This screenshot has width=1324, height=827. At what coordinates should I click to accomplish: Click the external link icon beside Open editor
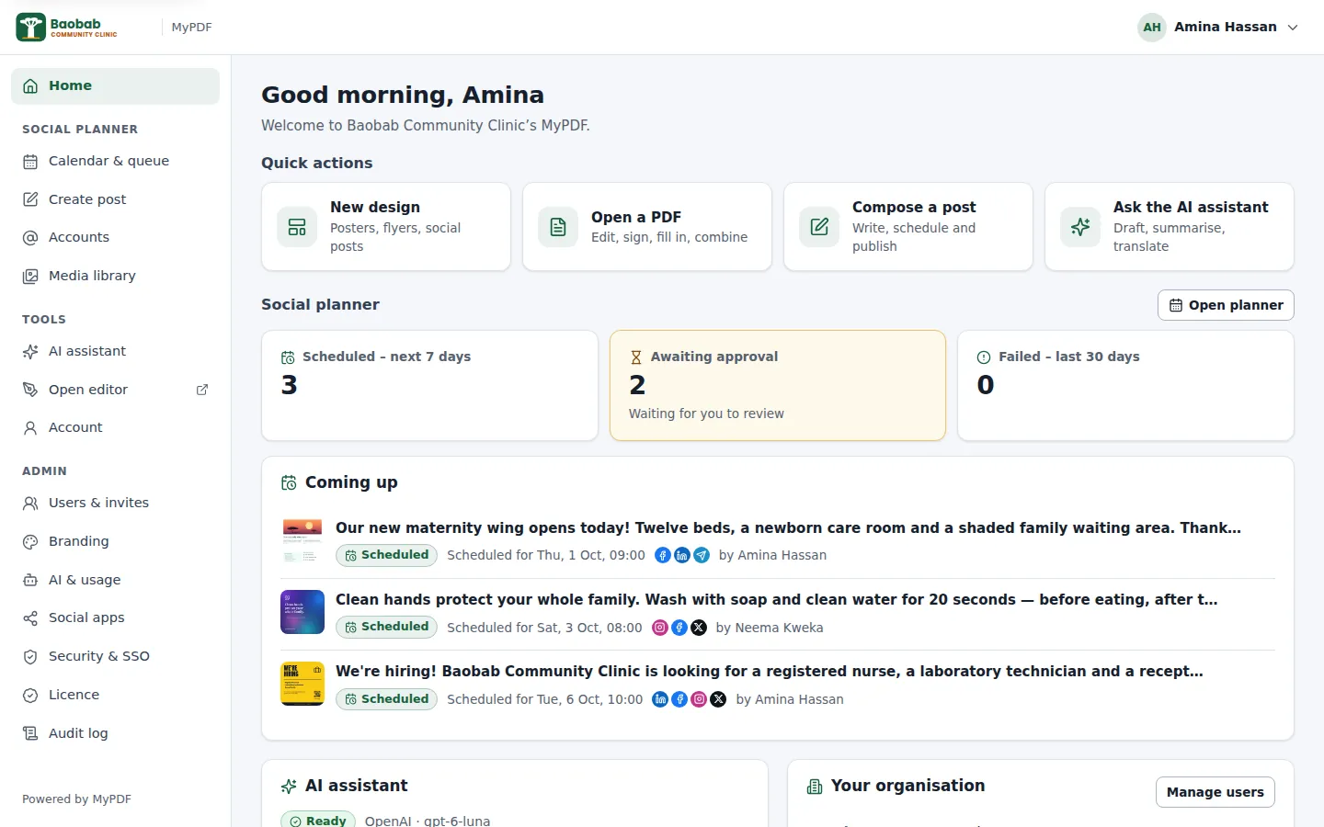coord(202,390)
